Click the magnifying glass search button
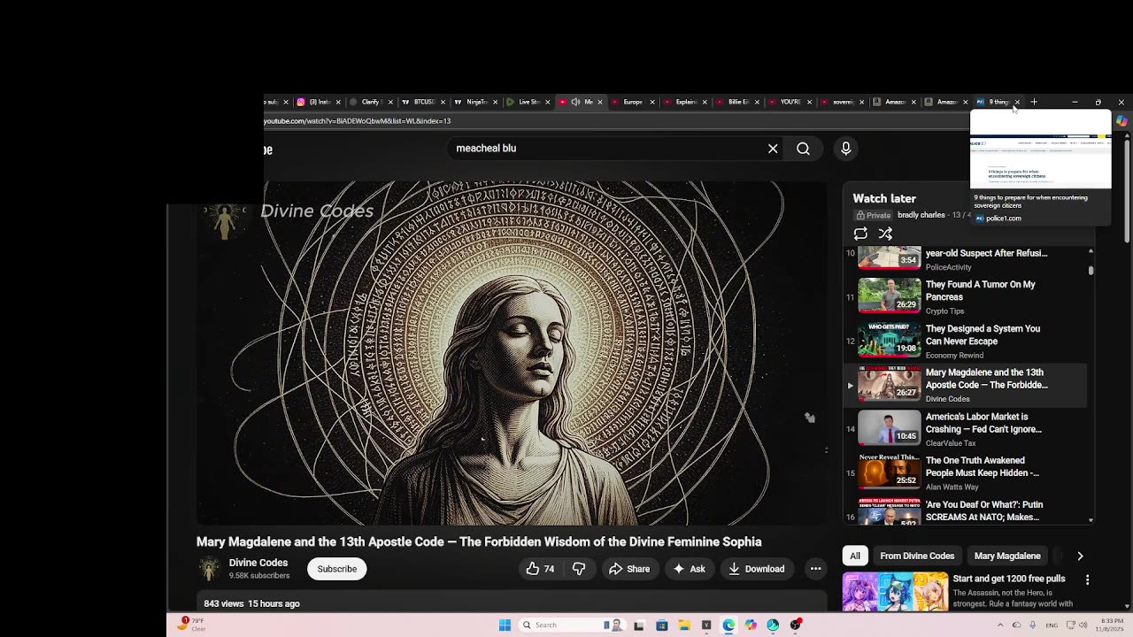1133x637 pixels. pos(803,149)
